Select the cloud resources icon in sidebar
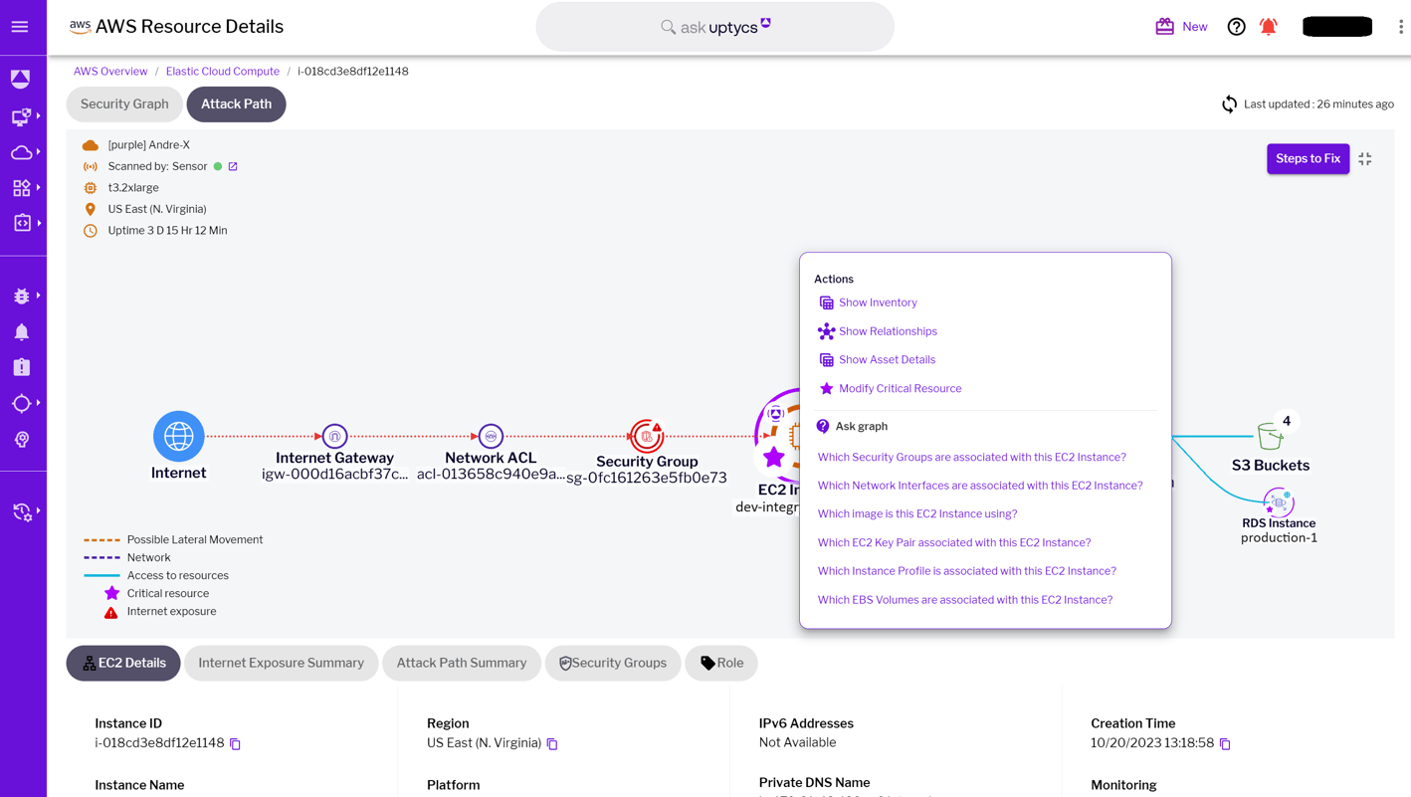Image resolution: width=1411 pixels, height=797 pixels. 22,151
